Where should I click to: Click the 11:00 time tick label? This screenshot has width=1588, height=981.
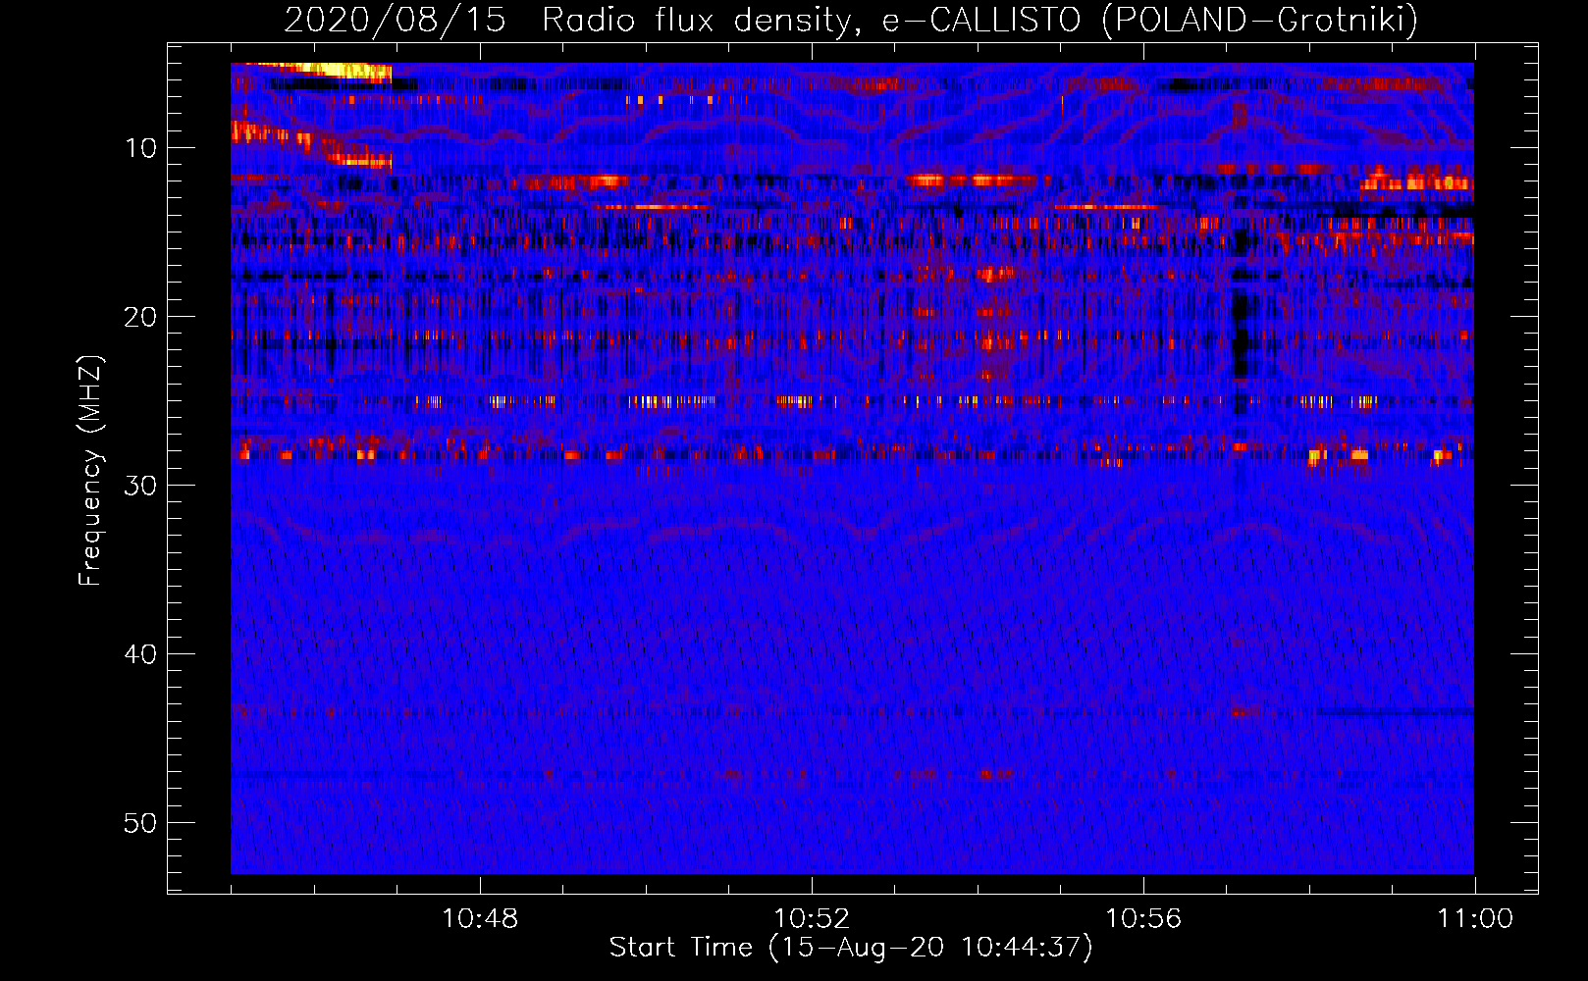tap(1475, 919)
